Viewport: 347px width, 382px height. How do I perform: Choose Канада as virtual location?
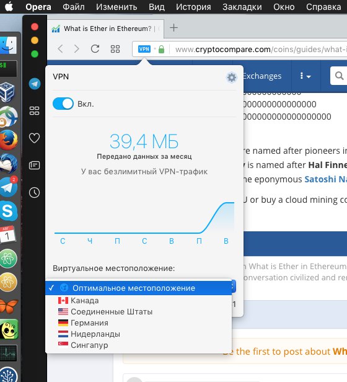coord(138,300)
